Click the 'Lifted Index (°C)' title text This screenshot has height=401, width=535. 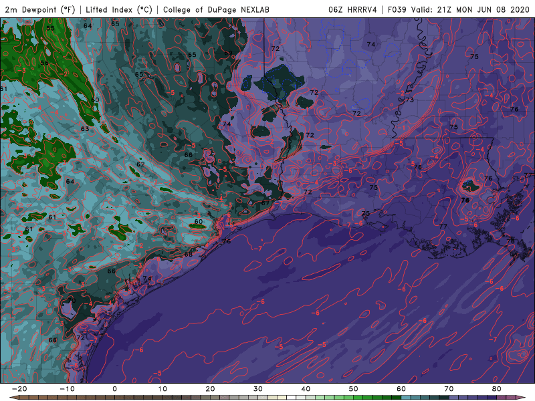click(119, 9)
